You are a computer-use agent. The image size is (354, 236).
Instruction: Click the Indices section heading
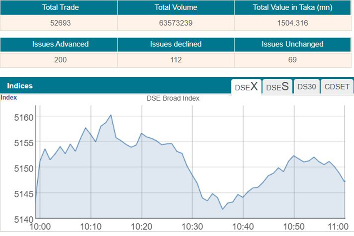(x=20, y=86)
